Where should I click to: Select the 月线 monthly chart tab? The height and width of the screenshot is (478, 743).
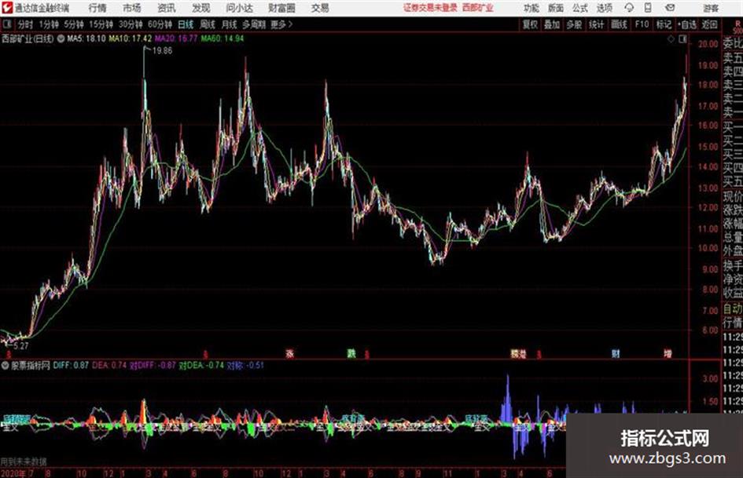click(x=230, y=24)
